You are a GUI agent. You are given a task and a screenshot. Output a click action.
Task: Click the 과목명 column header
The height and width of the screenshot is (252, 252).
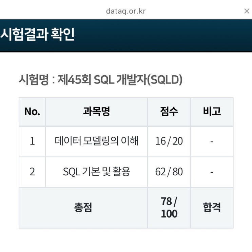tap(96, 112)
